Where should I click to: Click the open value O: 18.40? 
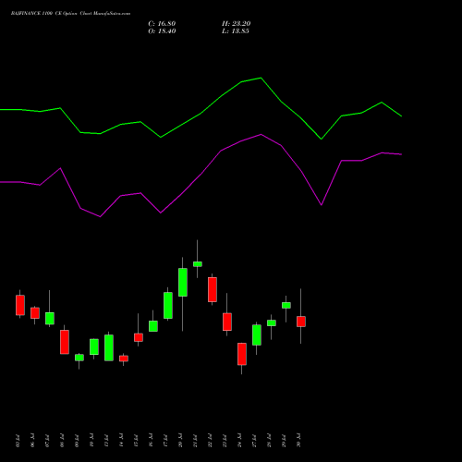[162, 31]
